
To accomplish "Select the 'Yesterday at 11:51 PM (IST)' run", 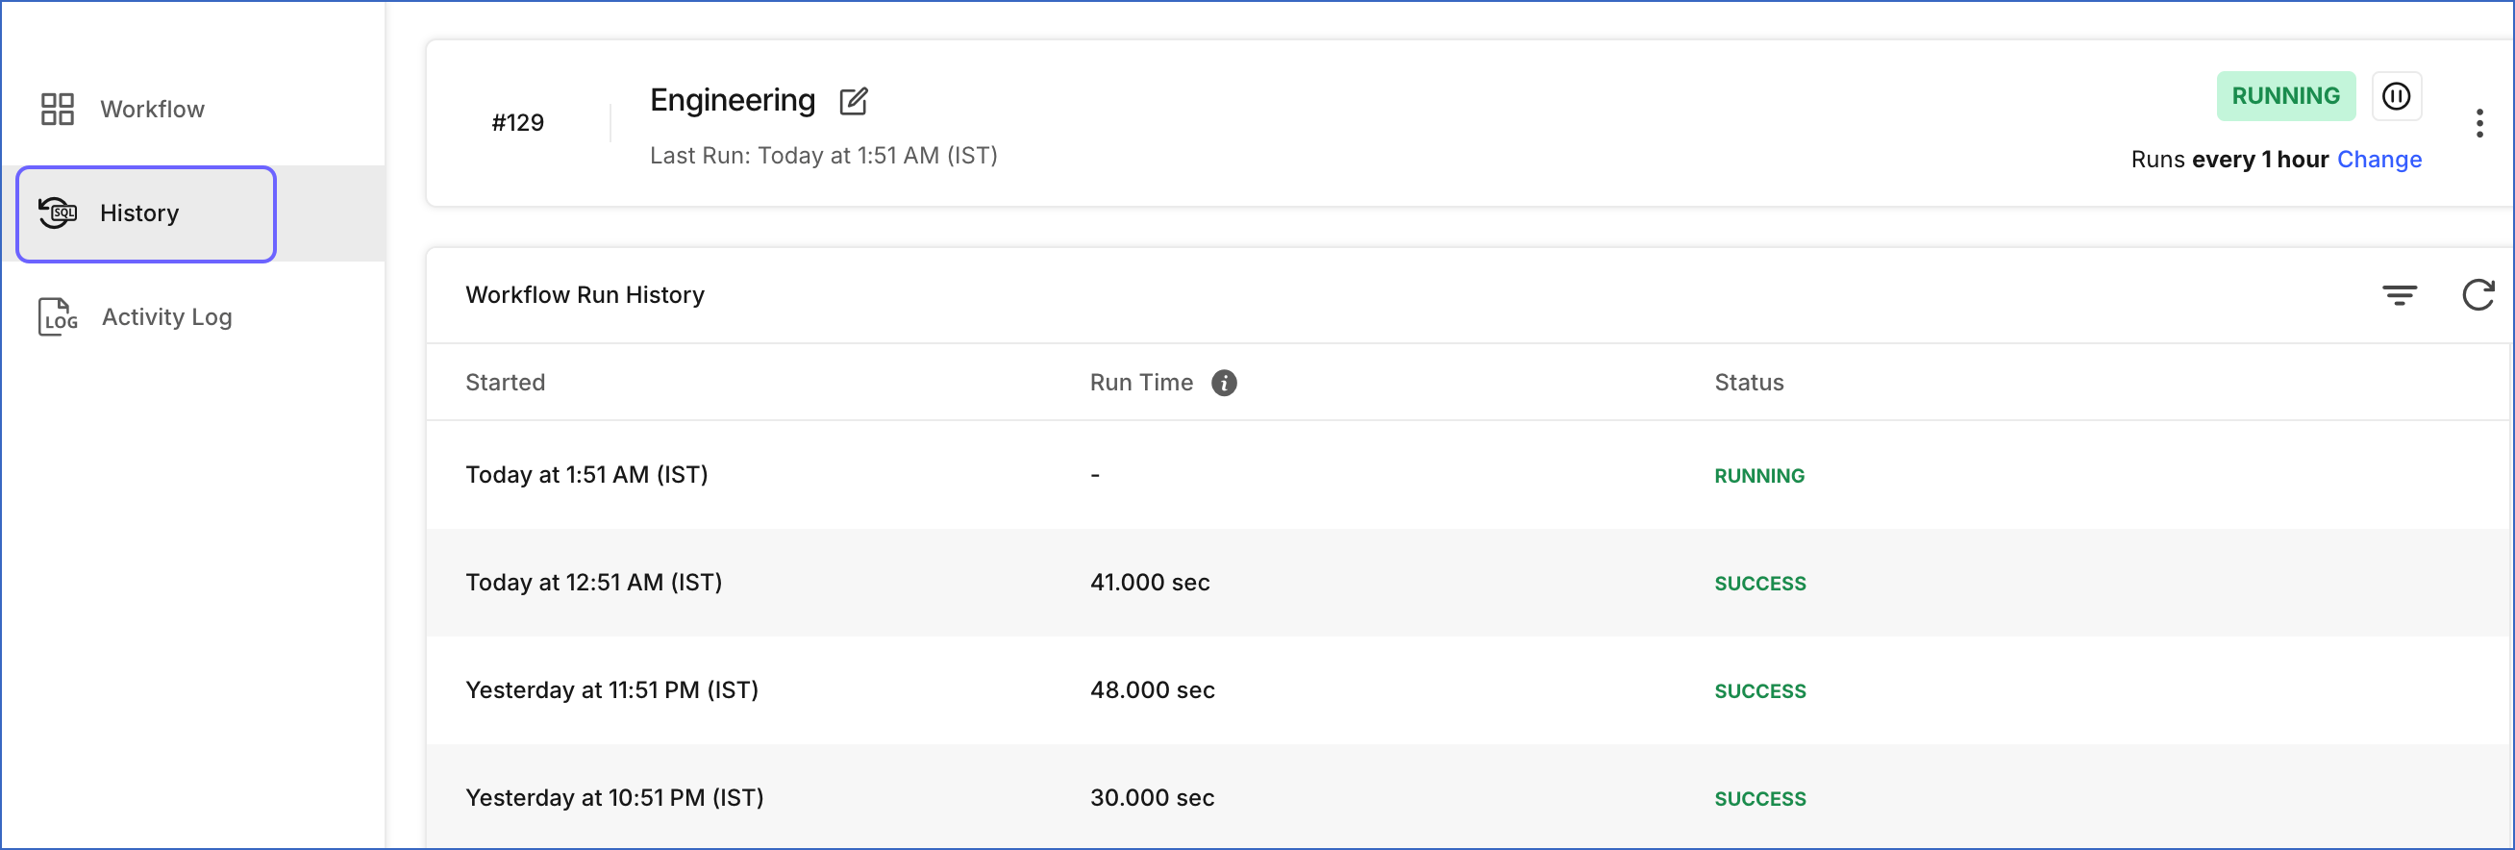I will coord(1469,689).
